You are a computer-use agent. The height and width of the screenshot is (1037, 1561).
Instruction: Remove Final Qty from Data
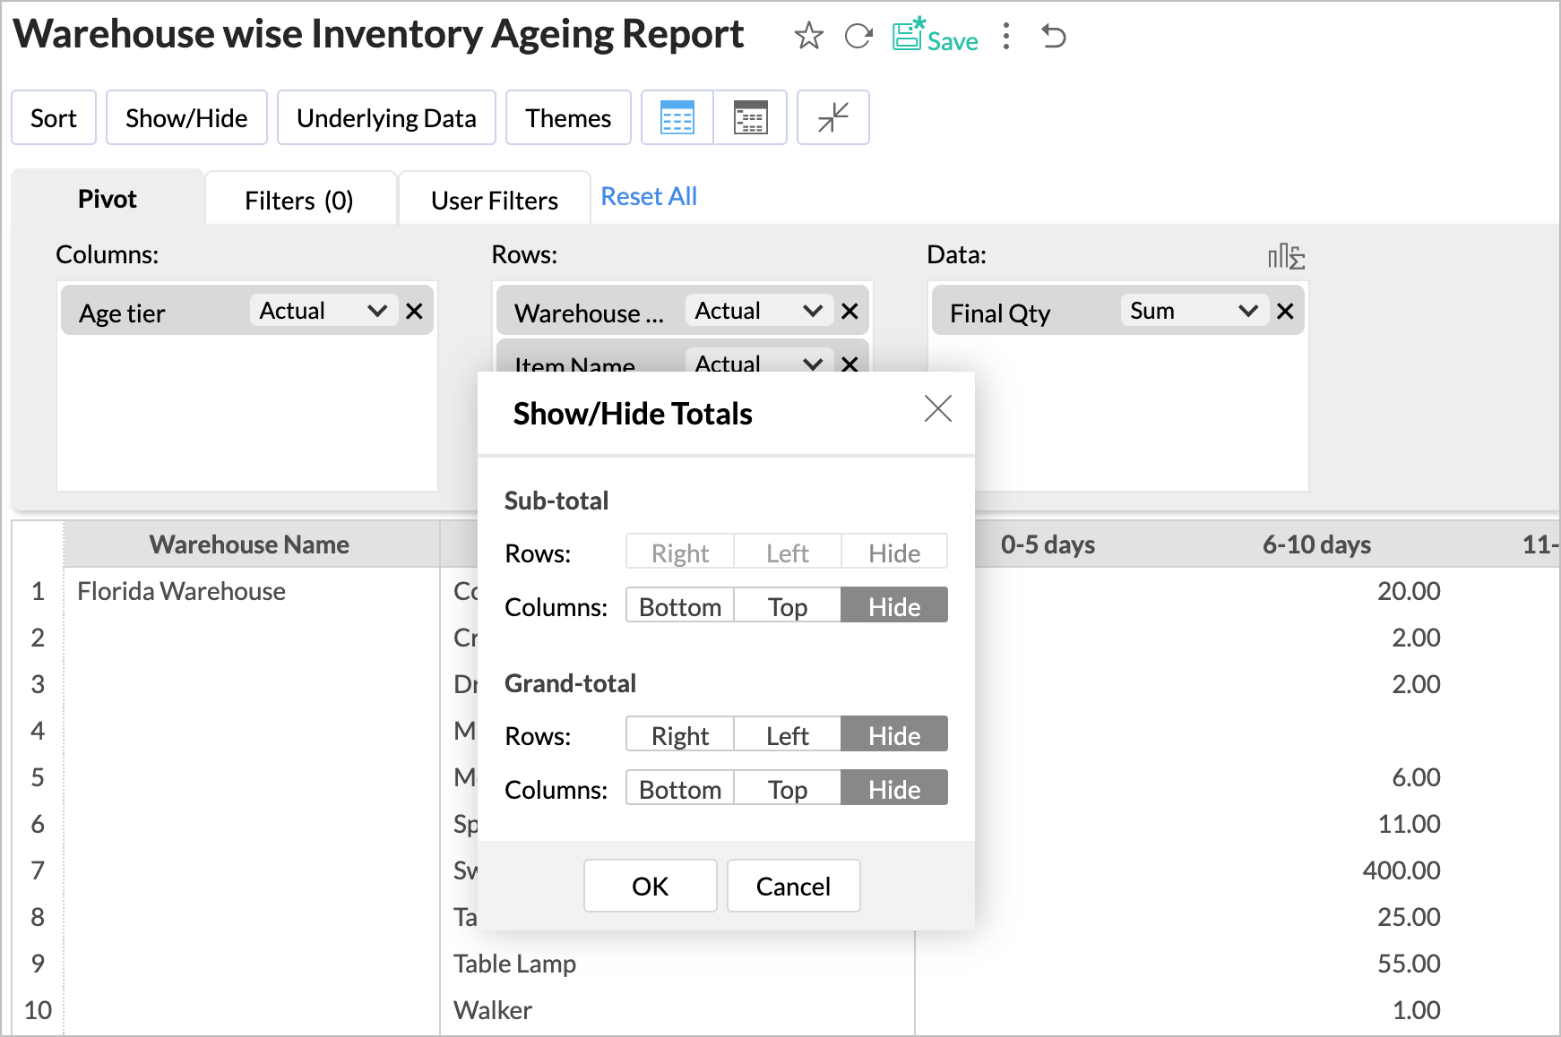point(1285,311)
